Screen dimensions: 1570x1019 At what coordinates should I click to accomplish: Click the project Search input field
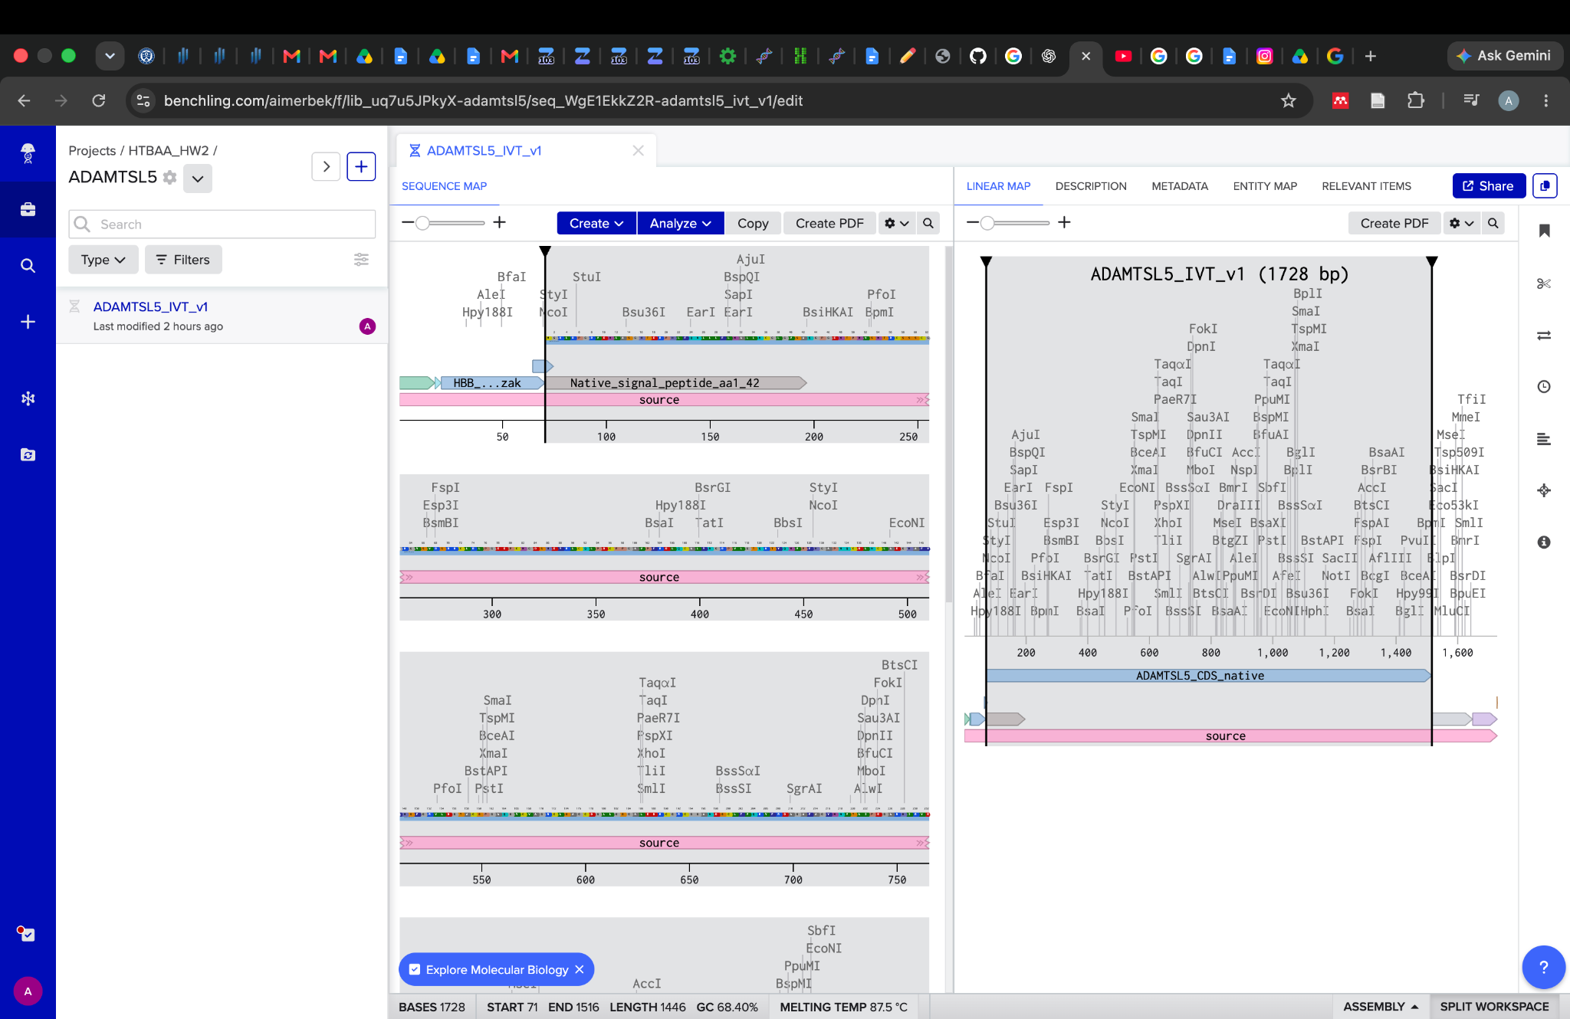click(x=222, y=224)
